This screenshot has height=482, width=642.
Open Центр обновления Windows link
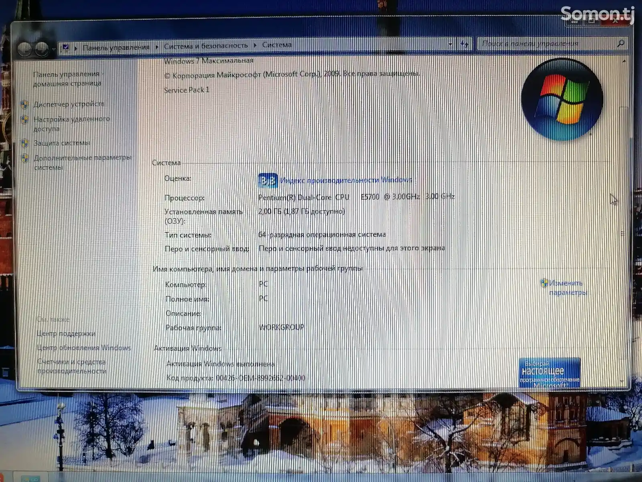[x=84, y=348]
